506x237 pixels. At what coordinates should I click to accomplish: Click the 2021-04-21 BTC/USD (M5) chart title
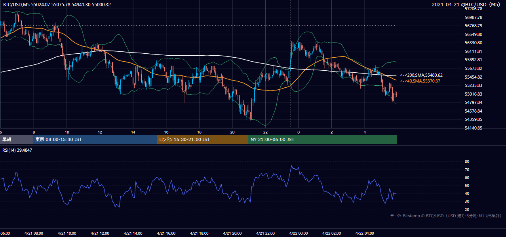[466, 5]
